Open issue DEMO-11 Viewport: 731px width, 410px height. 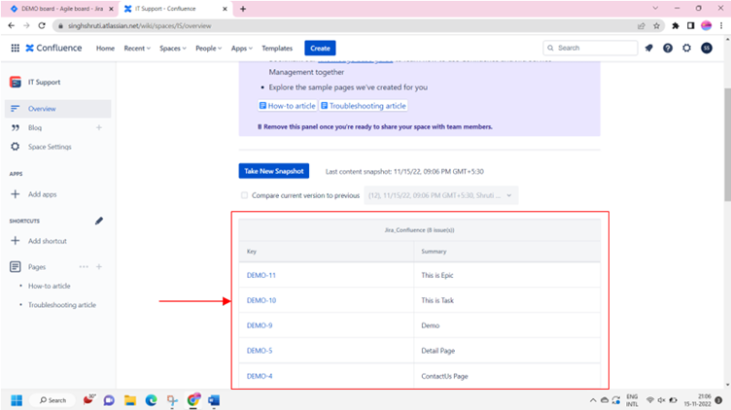(261, 275)
